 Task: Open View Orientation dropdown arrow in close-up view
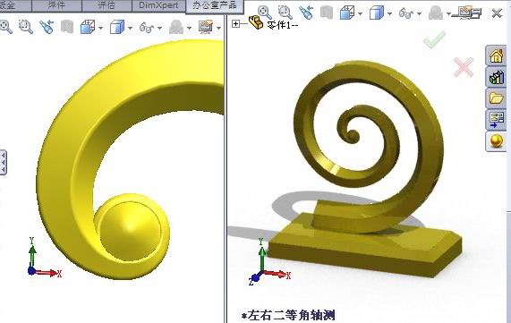[100, 28]
